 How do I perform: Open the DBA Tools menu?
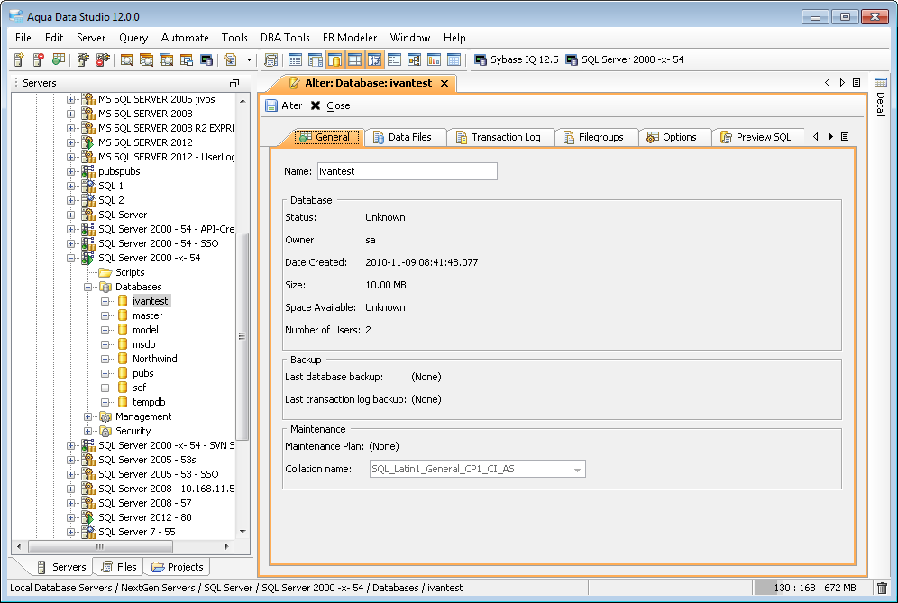(x=285, y=38)
